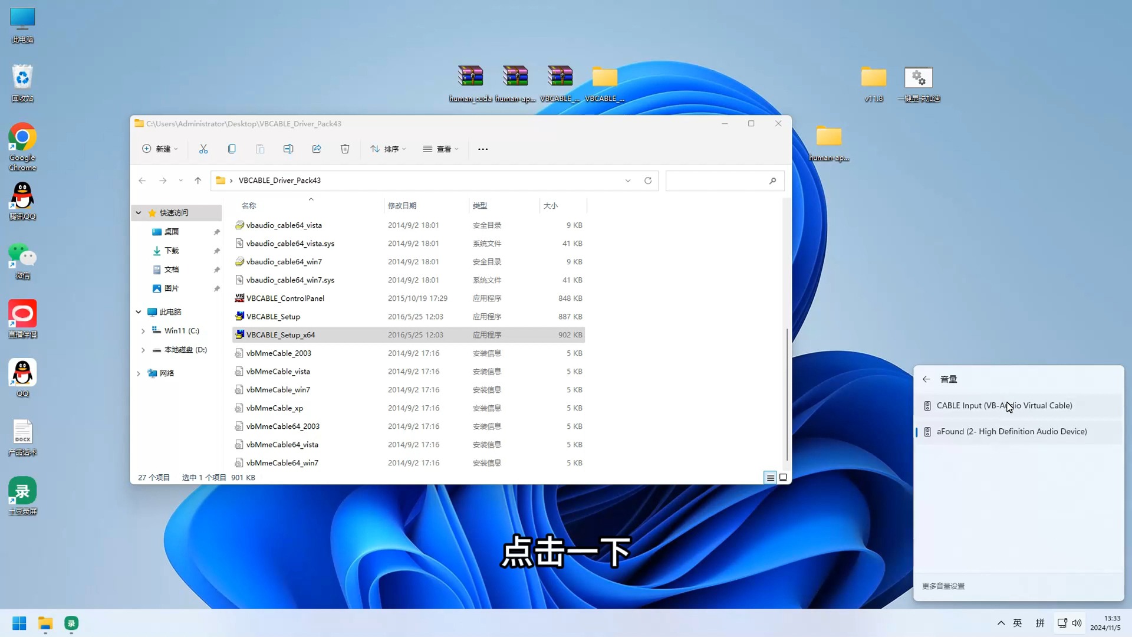The height and width of the screenshot is (637, 1132).
Task: Toggle pinyin input mode tray indicator
Action: [x=1040, y=623]
